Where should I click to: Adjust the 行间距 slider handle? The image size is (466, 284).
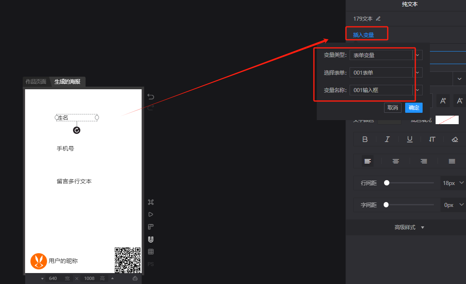[x=387, y=183]
